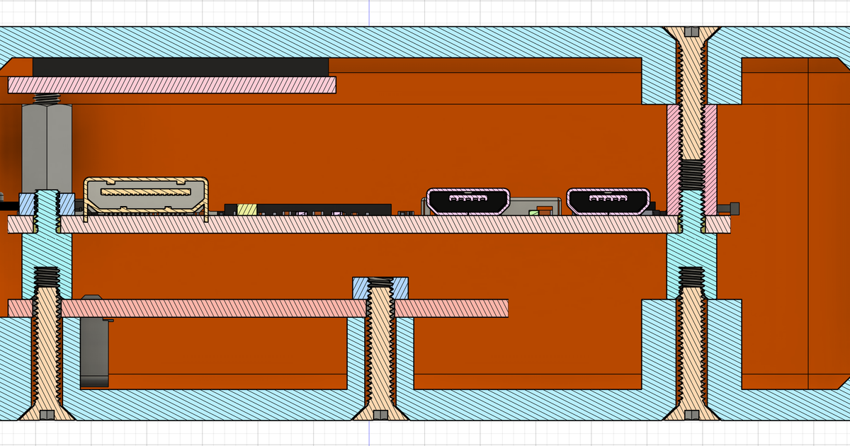
Task: Click the topmost pink circuit board
Action: [171, 85]
